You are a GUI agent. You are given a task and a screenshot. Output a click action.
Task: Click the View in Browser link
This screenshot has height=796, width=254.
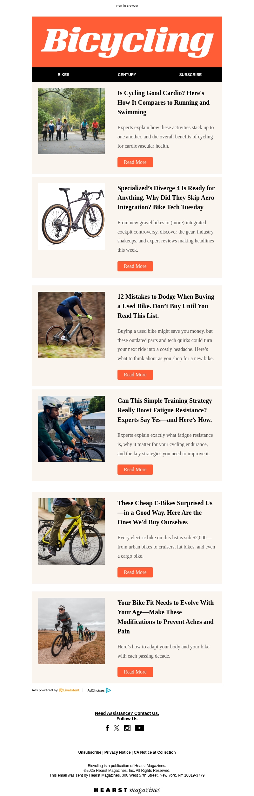(127, 6)
